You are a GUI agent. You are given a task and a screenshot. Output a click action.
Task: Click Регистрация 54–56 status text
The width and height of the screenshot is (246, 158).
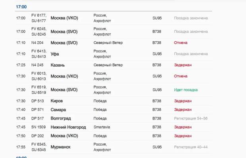[190, 118]
